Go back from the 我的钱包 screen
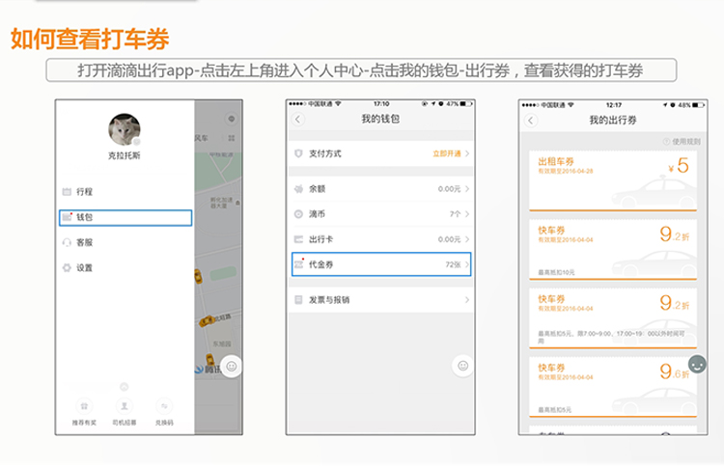Image resolution: width=724 pixels, height=468 pixels. (x=298, y=119)
